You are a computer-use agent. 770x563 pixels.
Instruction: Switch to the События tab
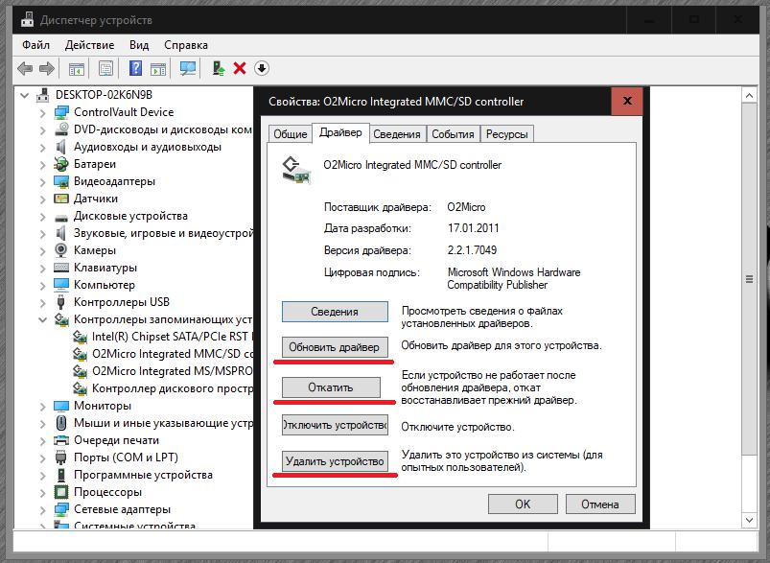(x=453, y=134)
